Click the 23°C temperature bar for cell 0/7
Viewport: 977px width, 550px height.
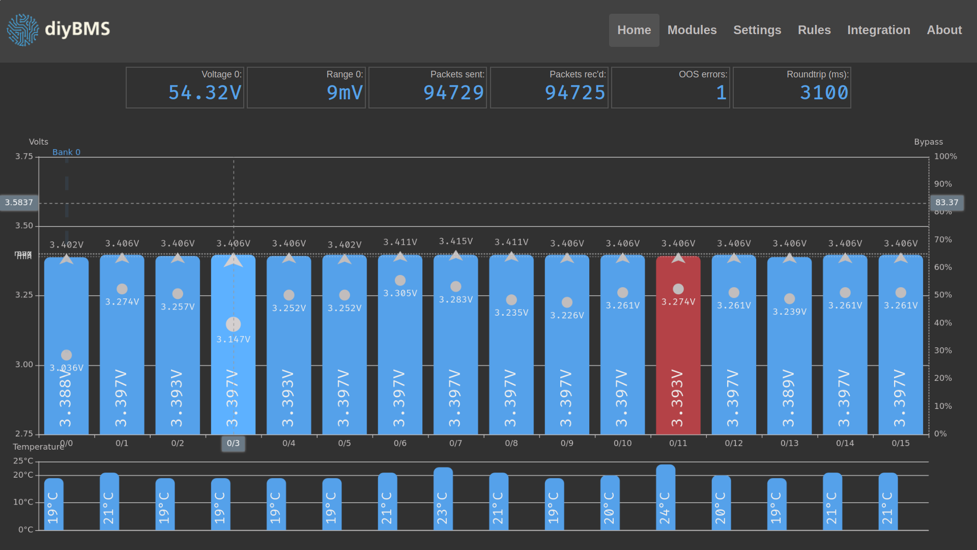pyautogui.click(x=443, y=499)
